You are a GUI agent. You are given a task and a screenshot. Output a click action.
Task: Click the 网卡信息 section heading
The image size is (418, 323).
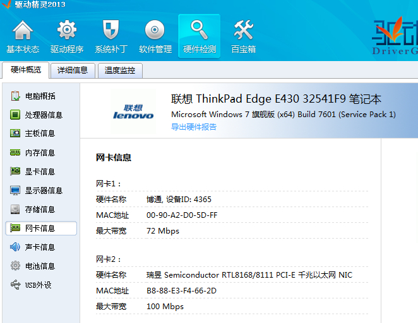[x=114, y=157]
